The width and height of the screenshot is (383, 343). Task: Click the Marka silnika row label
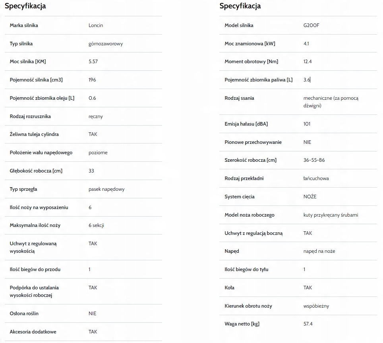coord(24,25)
